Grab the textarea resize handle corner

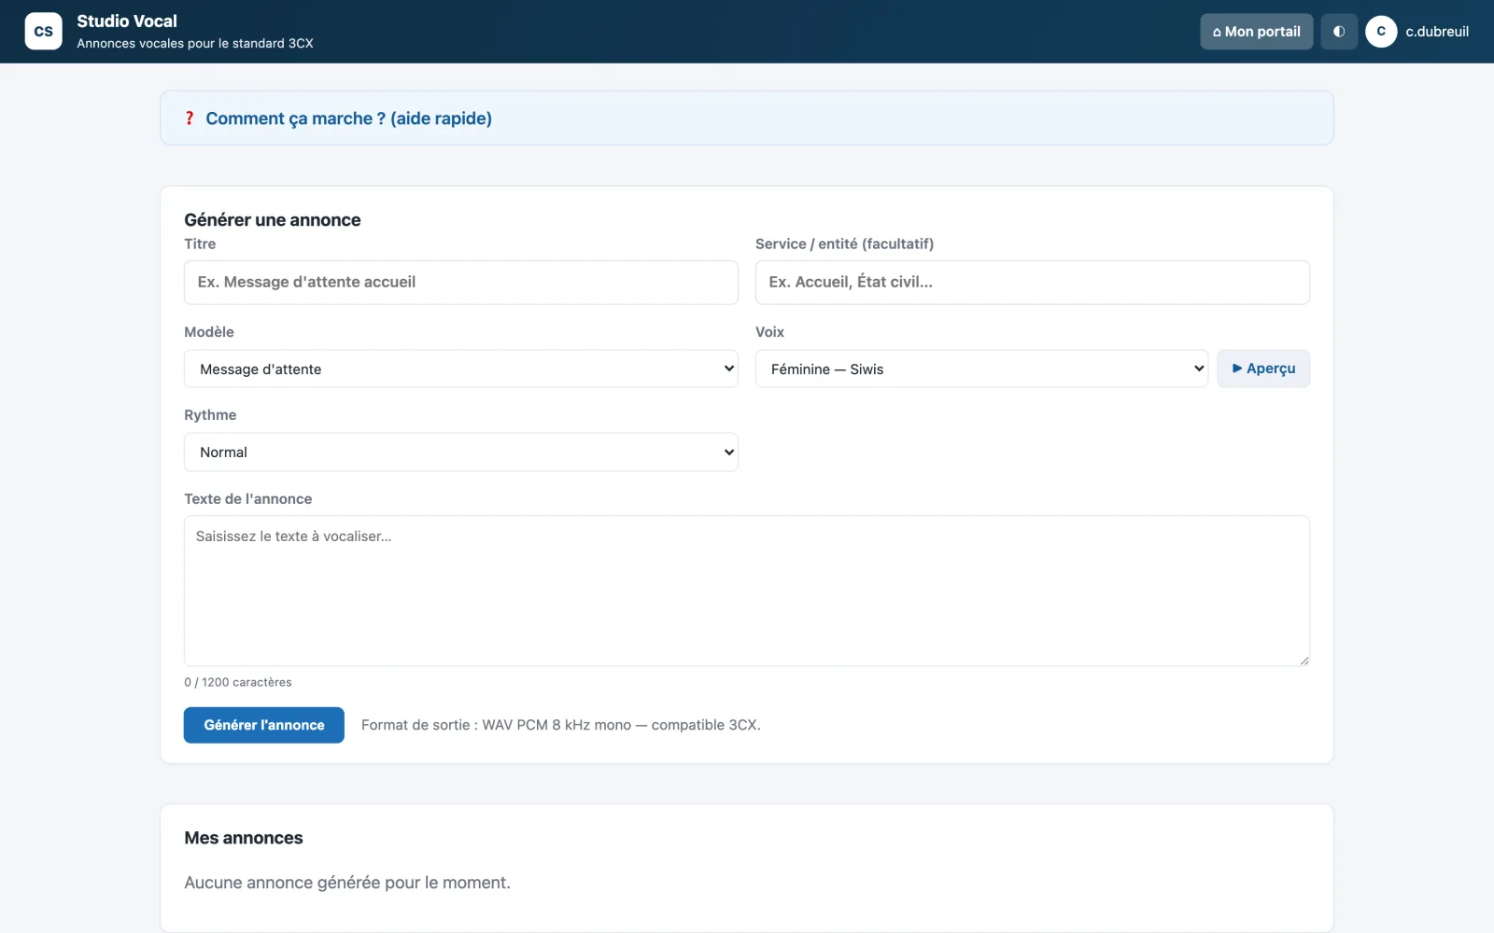coord(1304,660)
